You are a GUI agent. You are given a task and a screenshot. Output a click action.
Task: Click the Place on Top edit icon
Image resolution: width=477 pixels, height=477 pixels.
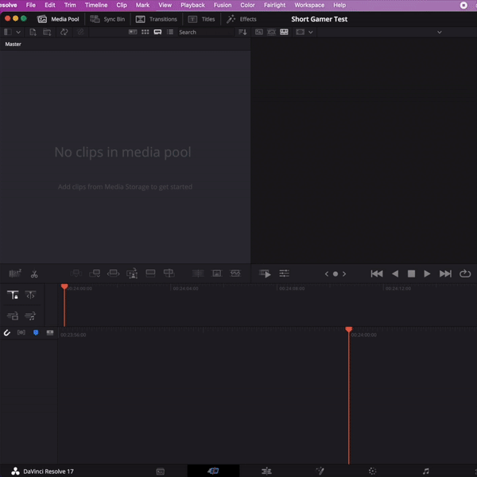tap(150, 273)
